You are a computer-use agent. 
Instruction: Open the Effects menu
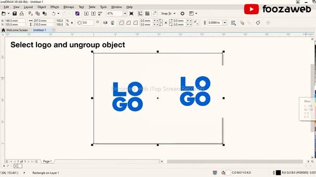pos(55,7)
